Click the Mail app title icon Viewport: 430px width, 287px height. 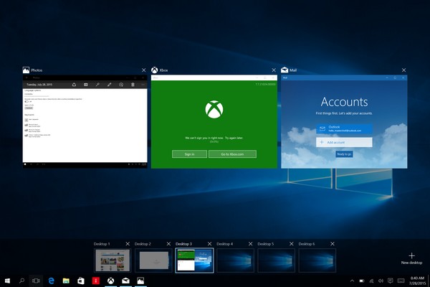click(285, 70)
